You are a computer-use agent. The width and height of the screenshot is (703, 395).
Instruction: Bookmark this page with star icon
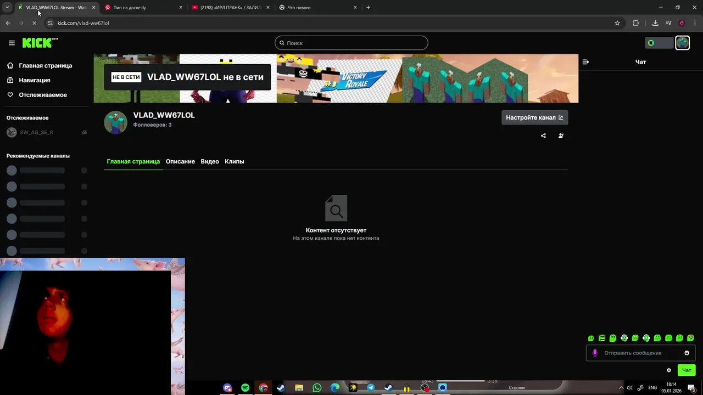(617, 23)
